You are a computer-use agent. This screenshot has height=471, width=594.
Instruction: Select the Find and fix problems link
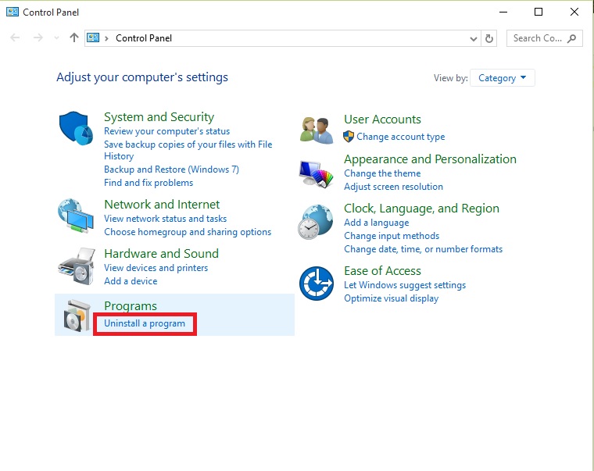coord(148,183)
